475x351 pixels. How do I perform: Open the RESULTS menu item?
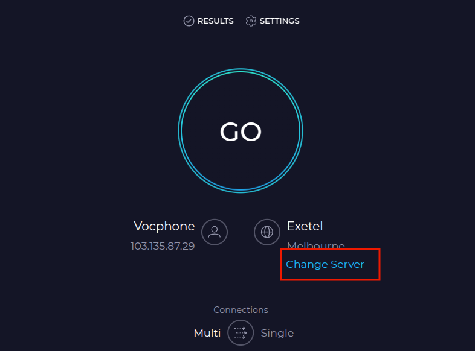tap(215, 21)
